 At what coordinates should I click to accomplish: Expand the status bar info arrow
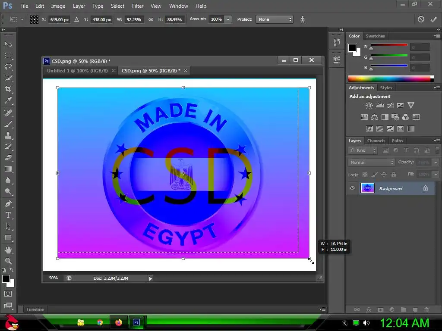(x=150, y=278)
